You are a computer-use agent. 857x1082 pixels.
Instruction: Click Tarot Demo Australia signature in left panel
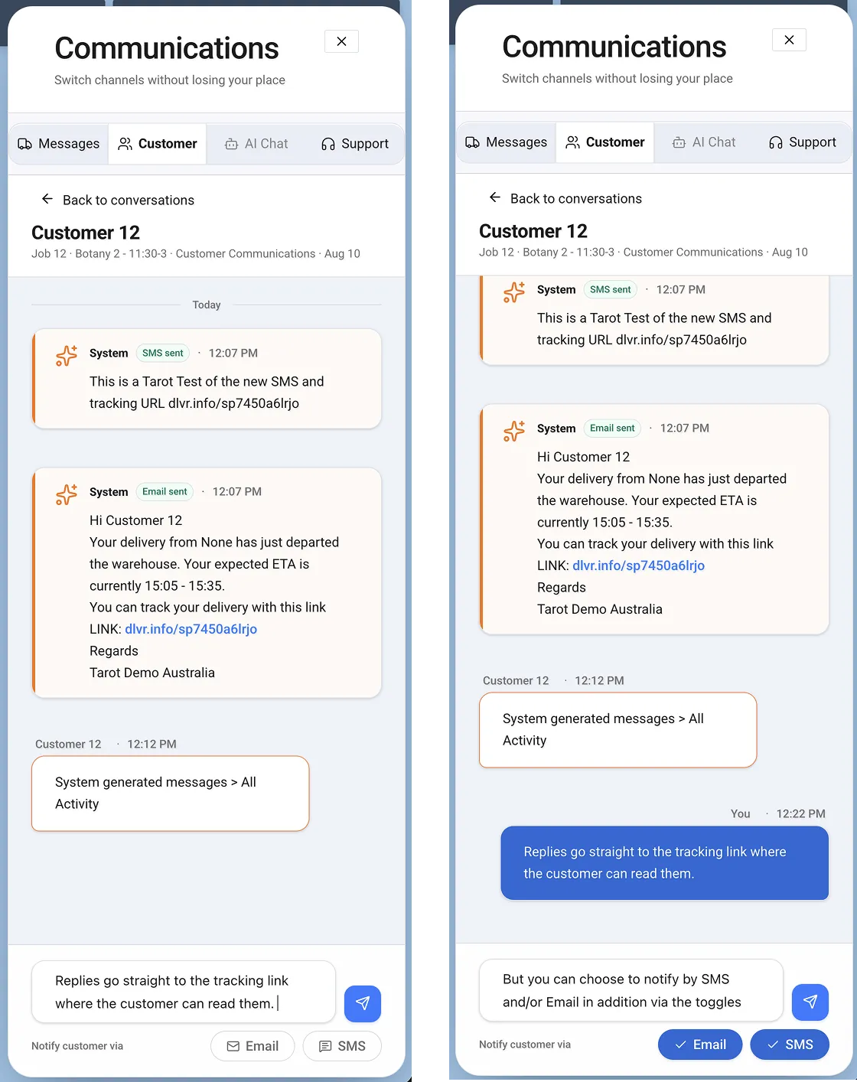click(x=152, y=673)
